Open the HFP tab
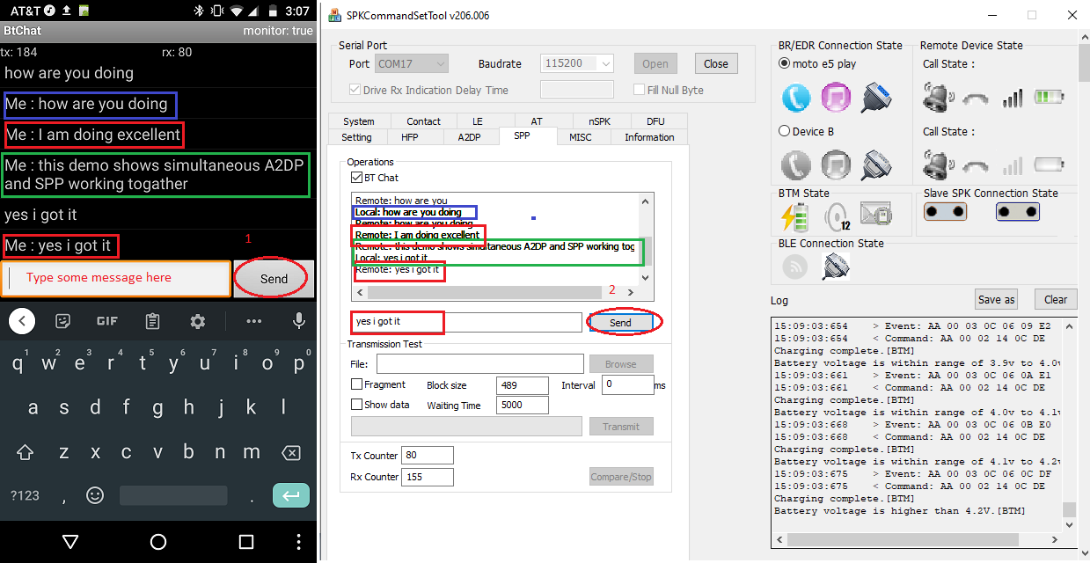This screenshot has width=1090, height=563. (410, 137)
